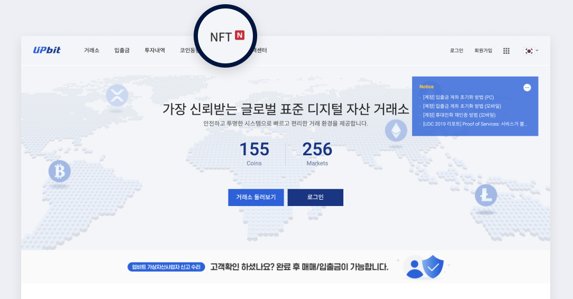Open the Korean flag language dropdown

tap(531, 51)
